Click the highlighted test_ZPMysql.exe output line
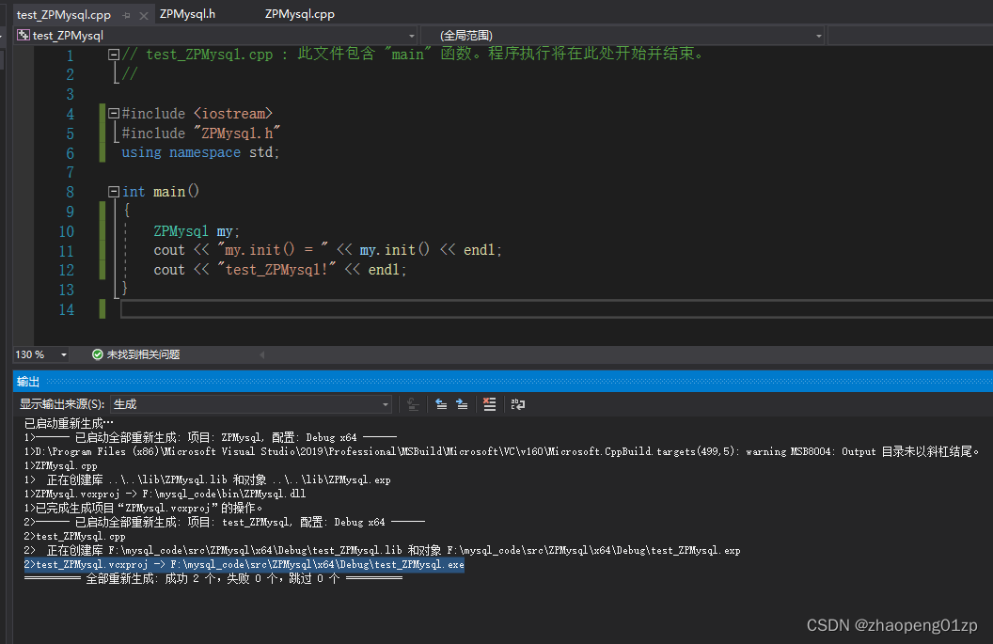This screenshot has width=993, height=644. pos(244,564)
